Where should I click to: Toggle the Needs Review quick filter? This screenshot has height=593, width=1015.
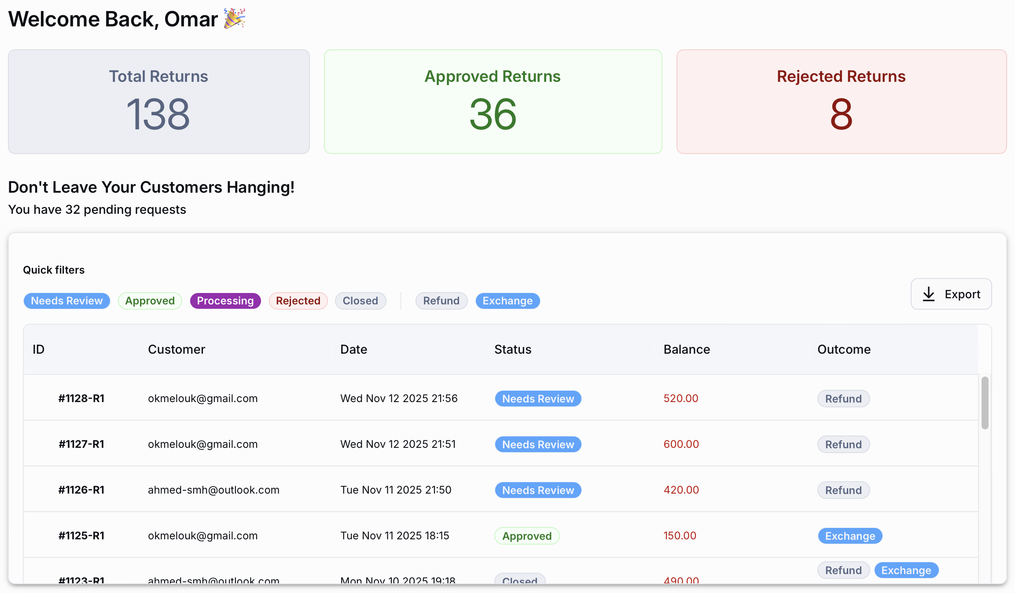click(x=66, y=301)
